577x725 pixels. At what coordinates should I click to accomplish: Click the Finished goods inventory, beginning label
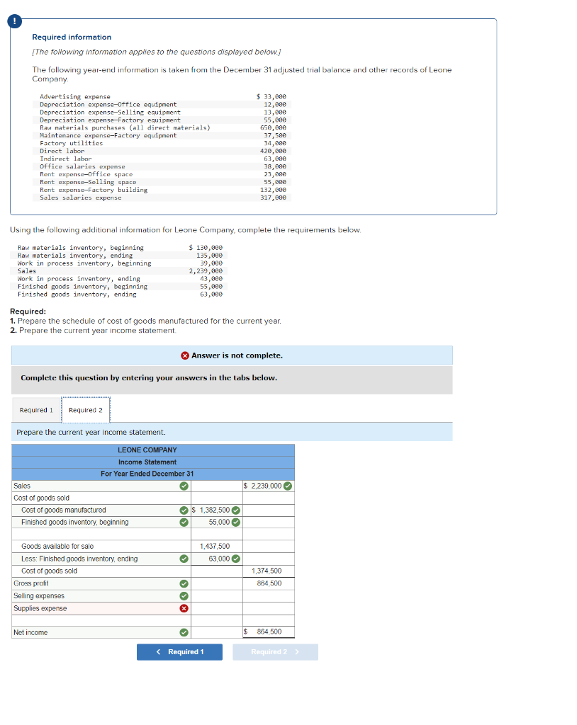(x=75, y=523)
